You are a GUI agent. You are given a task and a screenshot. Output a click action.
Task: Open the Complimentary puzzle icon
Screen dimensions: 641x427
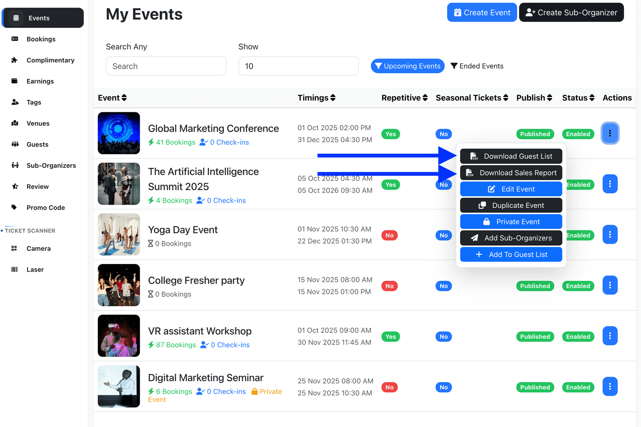(15, 60)
